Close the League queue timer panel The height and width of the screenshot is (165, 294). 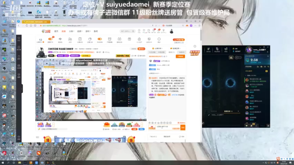(x=268, y=56)
